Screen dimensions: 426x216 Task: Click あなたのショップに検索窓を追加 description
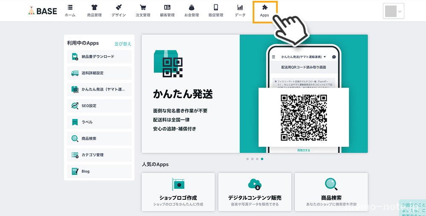[x=331, y=204]
